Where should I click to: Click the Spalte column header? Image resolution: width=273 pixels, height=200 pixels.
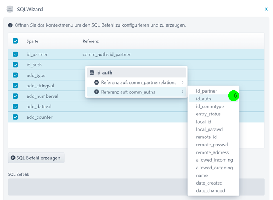pos(33,41)
